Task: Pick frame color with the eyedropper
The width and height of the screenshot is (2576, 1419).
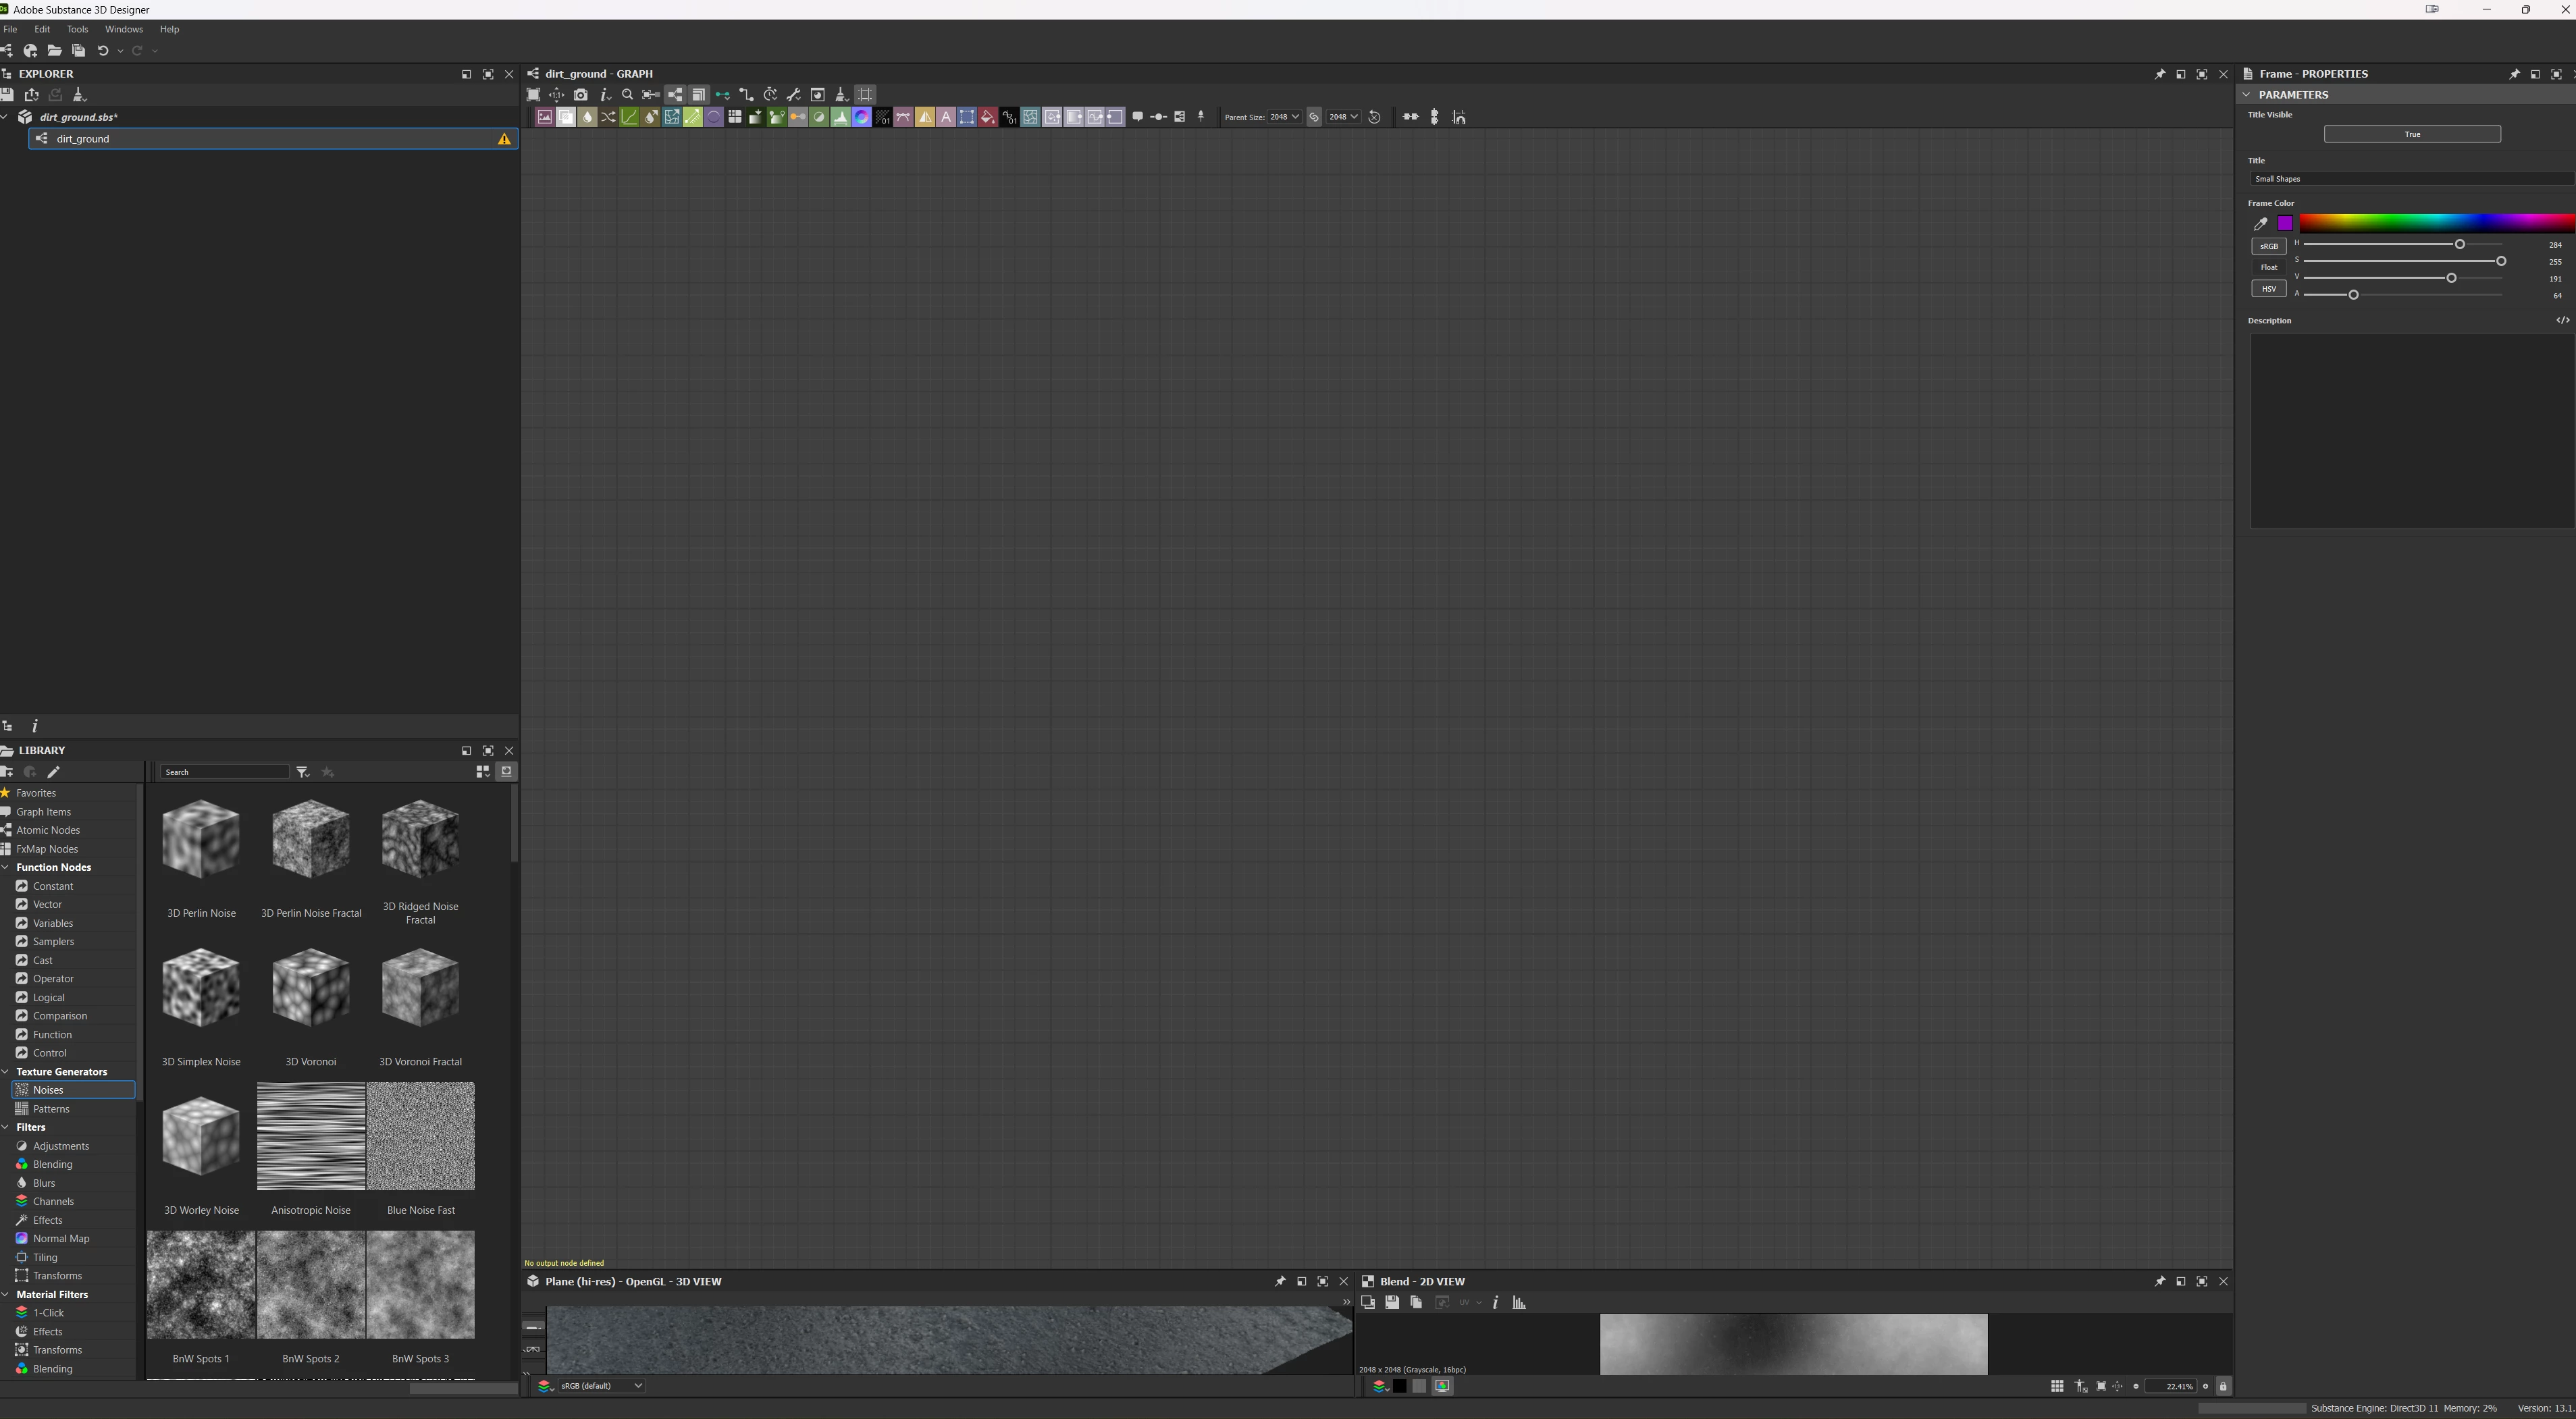Action: tap(2260, 224)
